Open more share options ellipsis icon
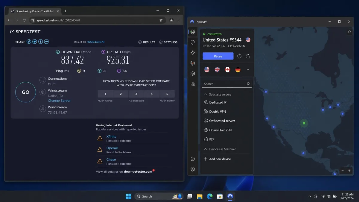The height and width of the screenshot is (202, 359). coord(46,42)
